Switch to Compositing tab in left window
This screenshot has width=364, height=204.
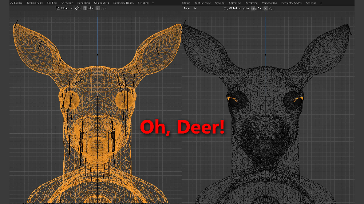(102, 3)
